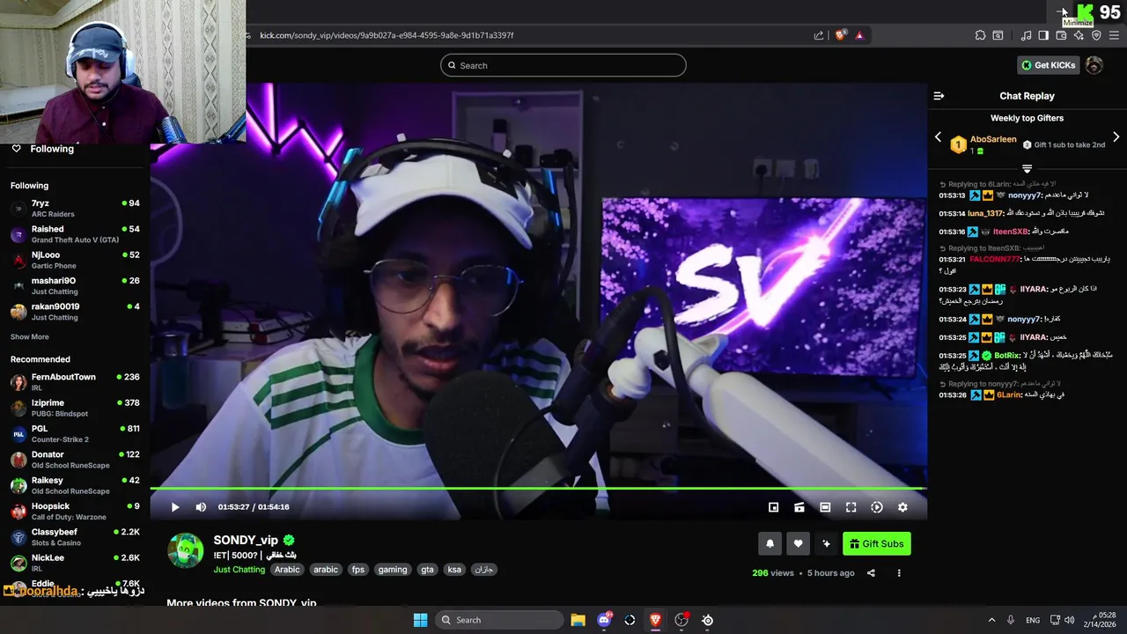
Task: Open Classybeef recommended channel
Action: 75,537
